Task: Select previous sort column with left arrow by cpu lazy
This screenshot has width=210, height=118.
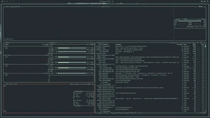Action: [x=195, y=43]
